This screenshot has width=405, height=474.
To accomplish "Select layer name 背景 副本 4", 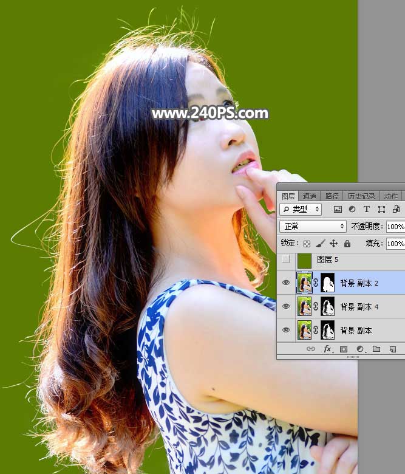I will point(359,306).
